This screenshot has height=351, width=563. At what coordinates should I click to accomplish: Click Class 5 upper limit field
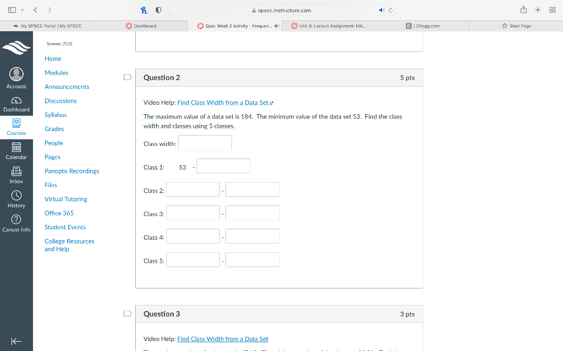252,259
